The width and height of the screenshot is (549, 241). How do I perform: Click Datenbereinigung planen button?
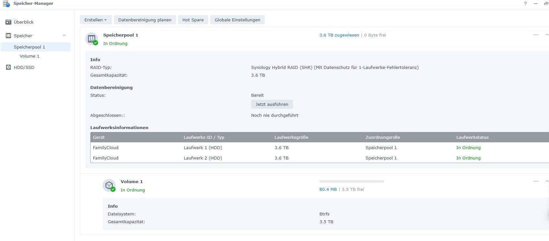point(145,20)
